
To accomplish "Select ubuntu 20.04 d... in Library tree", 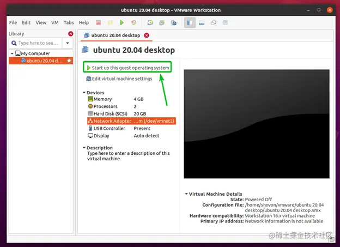I will 41,61.
